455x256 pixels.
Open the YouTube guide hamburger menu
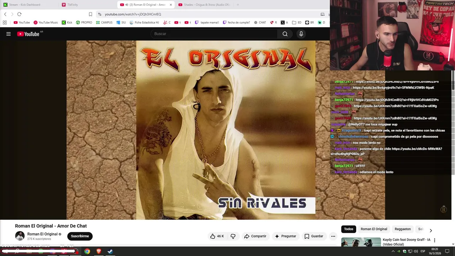tap(9, 34)
